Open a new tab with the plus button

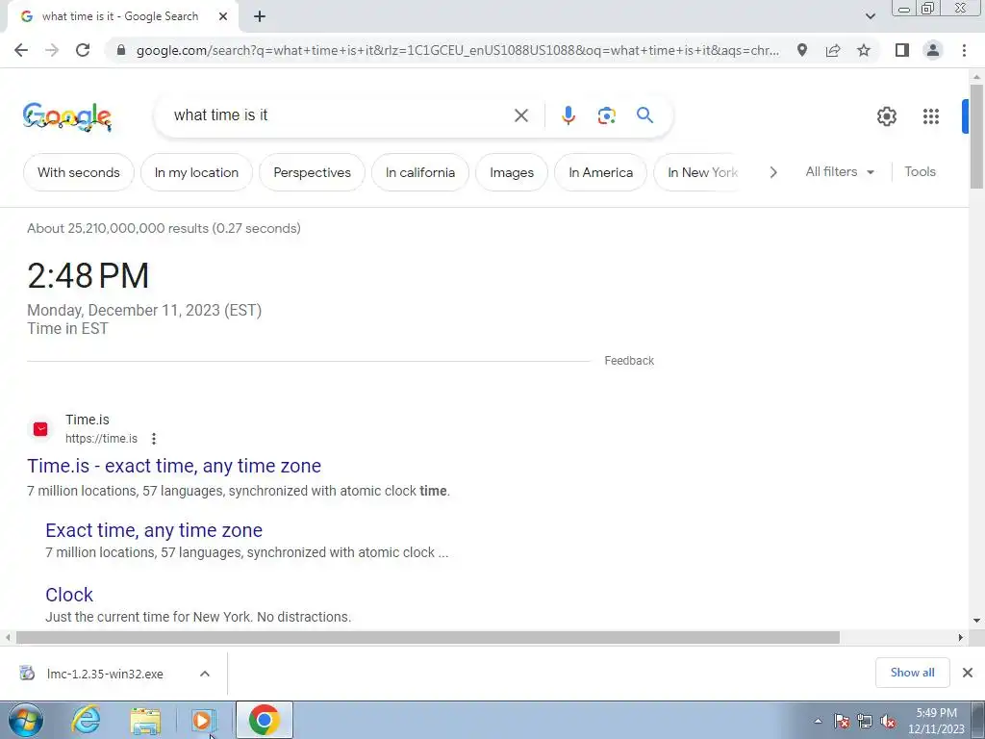[x=260, y=17]
